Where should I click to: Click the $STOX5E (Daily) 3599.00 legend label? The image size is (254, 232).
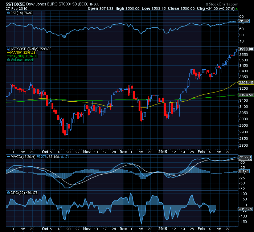point(31,49)
